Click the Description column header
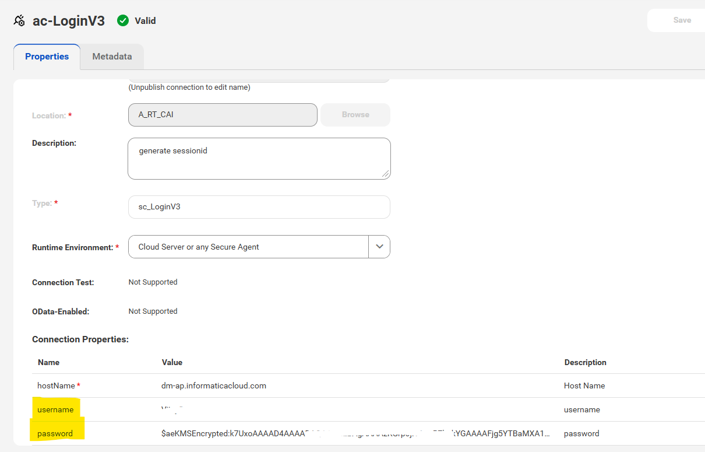 586,362
